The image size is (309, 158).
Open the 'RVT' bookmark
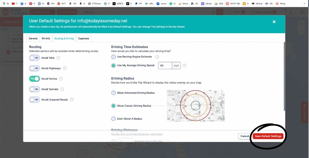pos(61,4)
